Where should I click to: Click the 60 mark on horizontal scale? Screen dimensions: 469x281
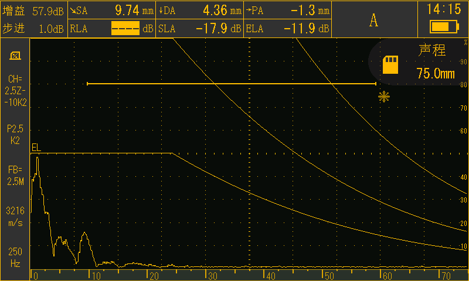388,276
